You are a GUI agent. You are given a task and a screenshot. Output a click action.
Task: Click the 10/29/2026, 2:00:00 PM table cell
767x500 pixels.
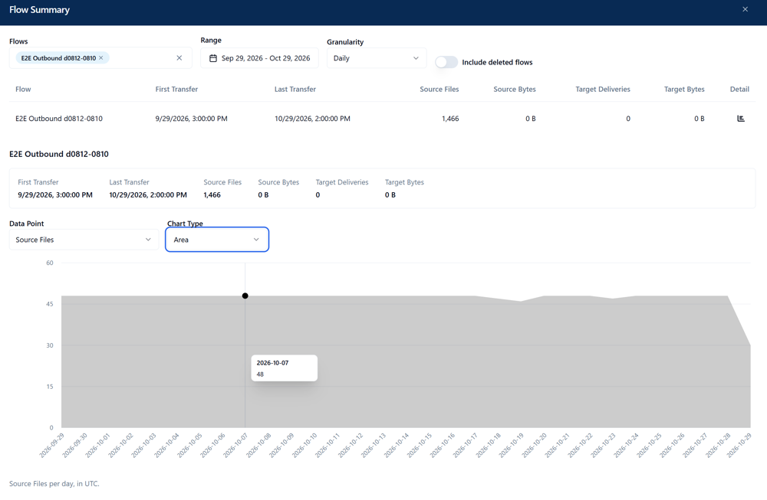312,118
